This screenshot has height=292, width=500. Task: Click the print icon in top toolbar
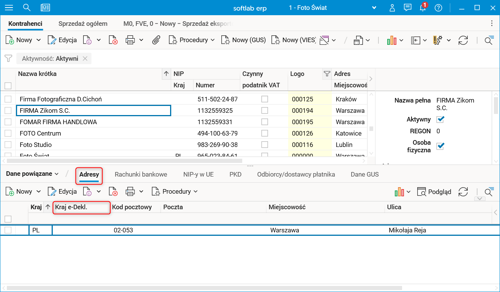click(130, 40)
